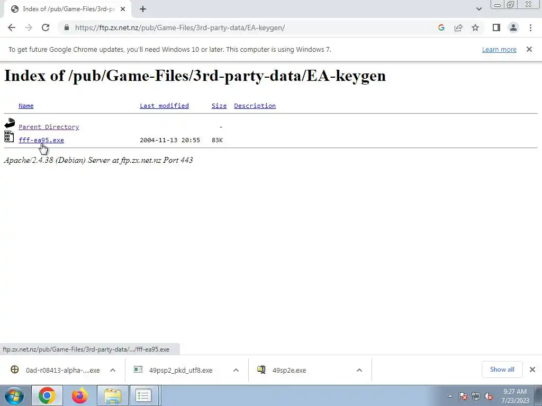Go to Parent Directory link
Screen dimensions: 542x406
49,127
